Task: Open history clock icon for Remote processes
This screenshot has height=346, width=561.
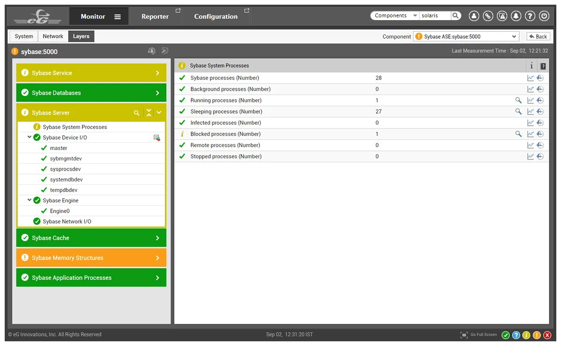Action: pos(540,145)
